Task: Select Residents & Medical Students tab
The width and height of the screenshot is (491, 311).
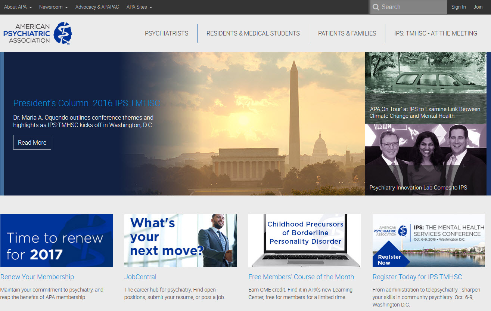Action: [x=253, y=33]
